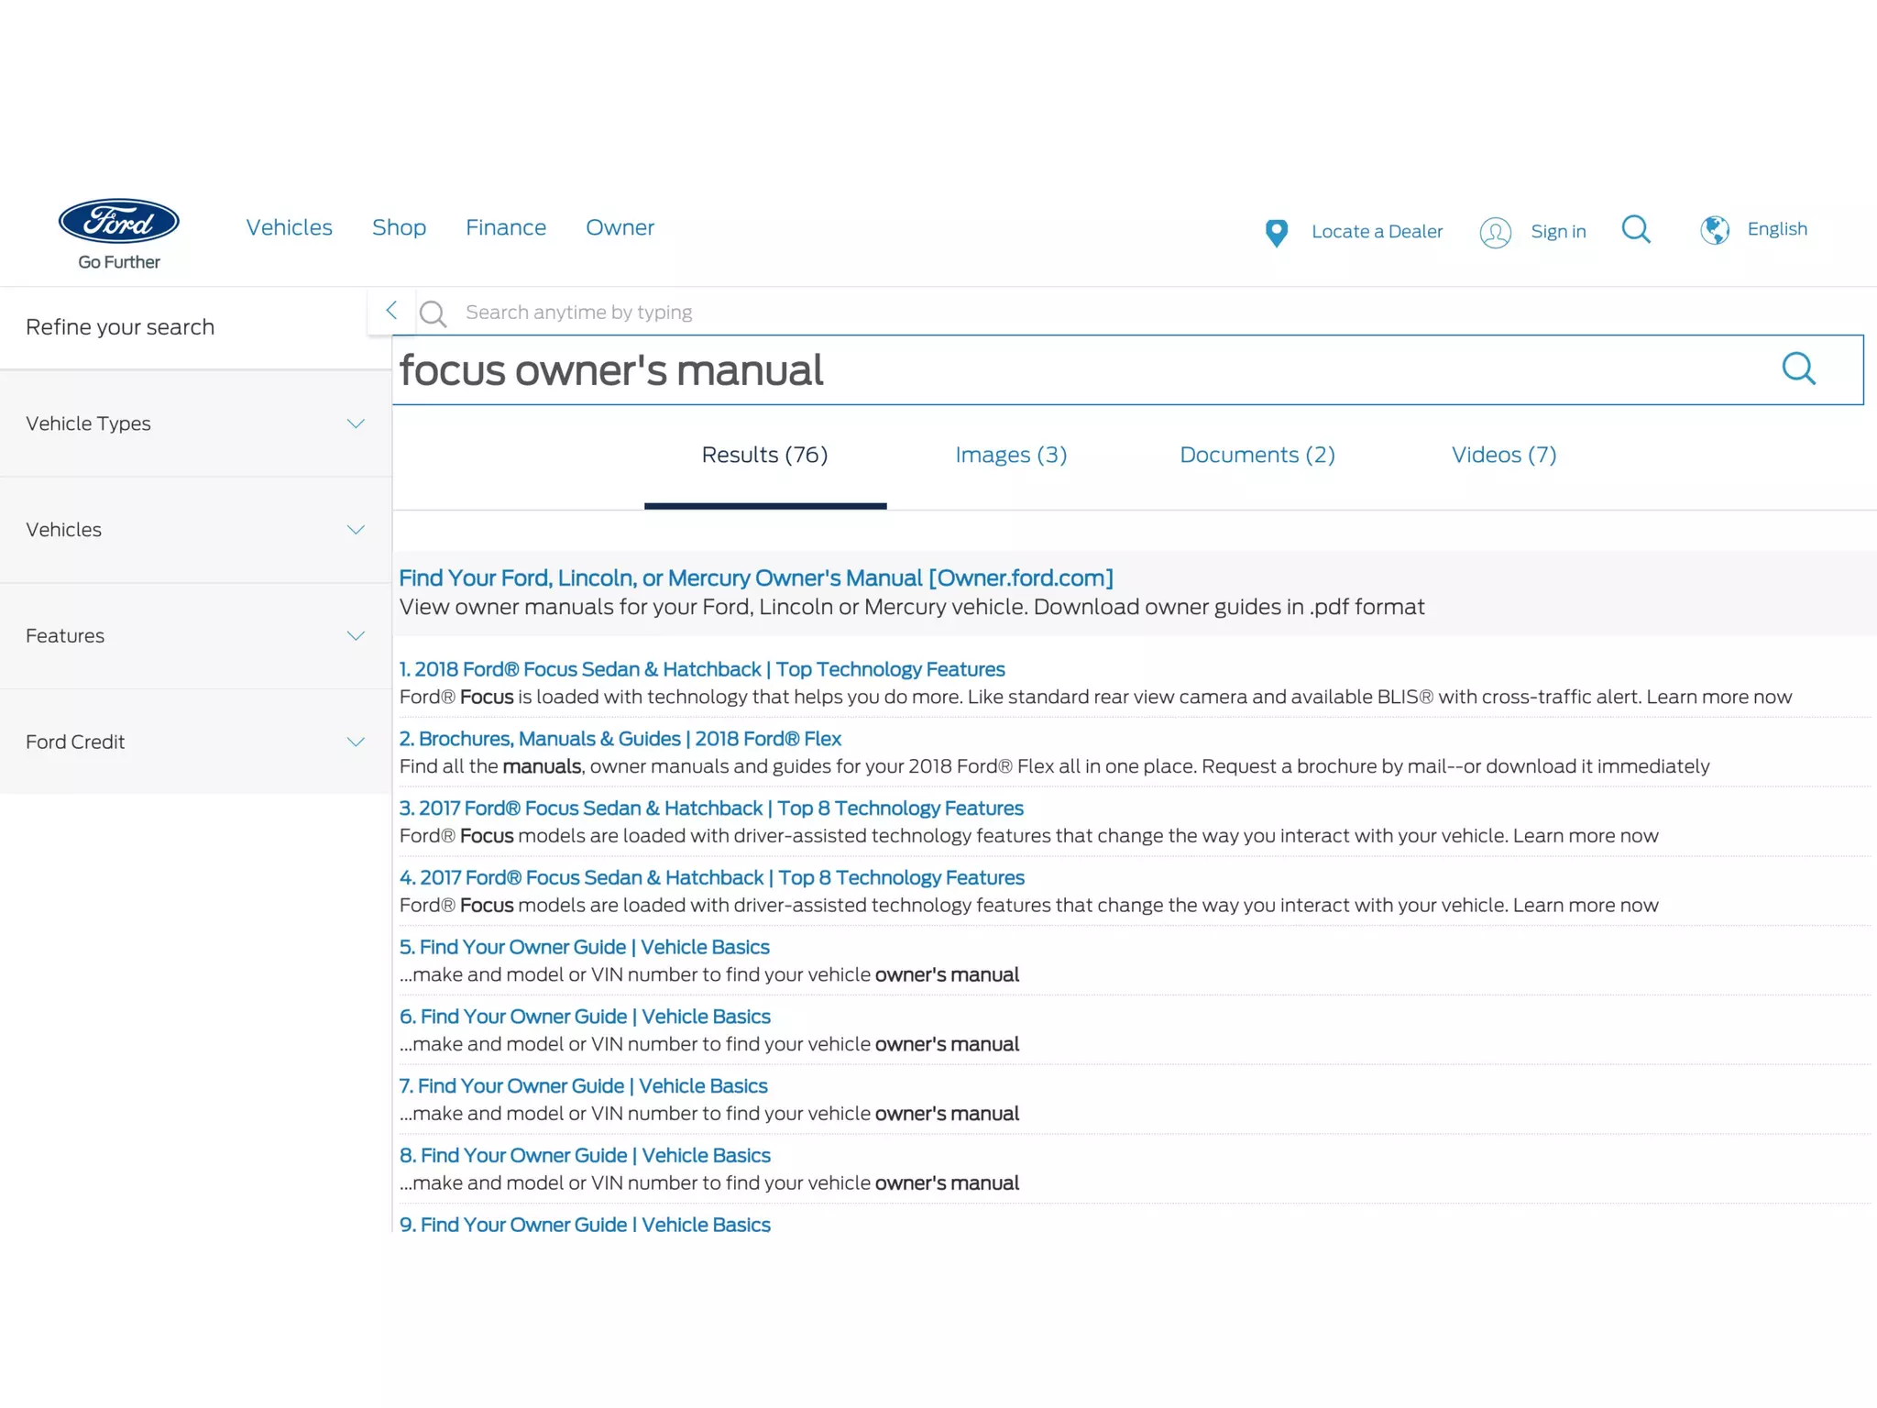Viewport: 1877px width, 1408px height.
Task: Click the user profile sign-in icon
Action: [1495, 233]
